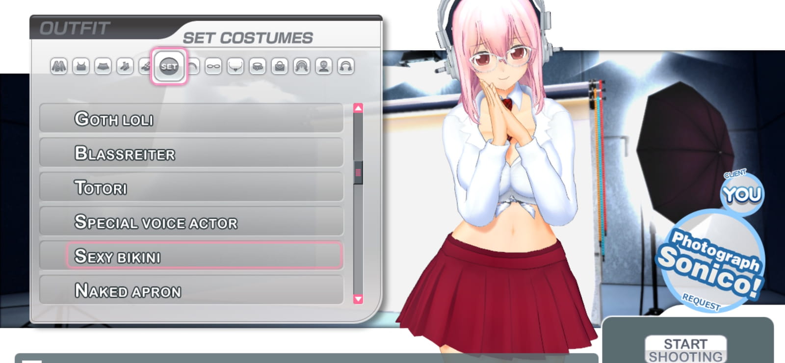The image size is (785, 363).
Task: Open the high-heel shoes category icon
Action: pyautogui.click(x=145, y=66)
